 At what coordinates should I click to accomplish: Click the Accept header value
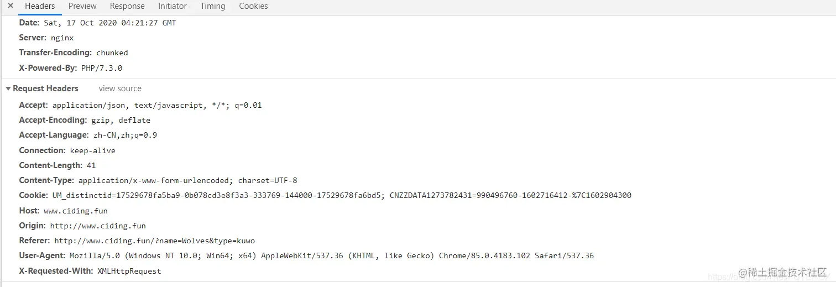tap(157, 105)
